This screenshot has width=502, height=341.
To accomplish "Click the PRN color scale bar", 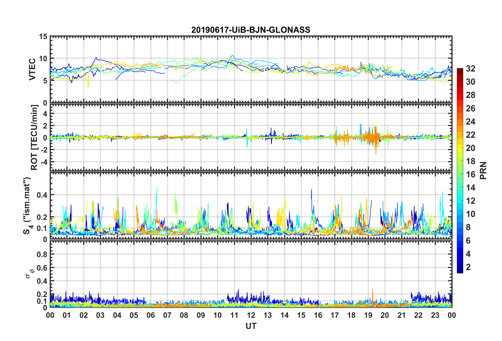I will tap(460, 171).
